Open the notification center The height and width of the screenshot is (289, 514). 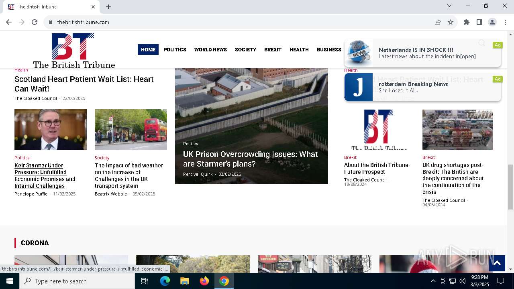coord(501,281)
